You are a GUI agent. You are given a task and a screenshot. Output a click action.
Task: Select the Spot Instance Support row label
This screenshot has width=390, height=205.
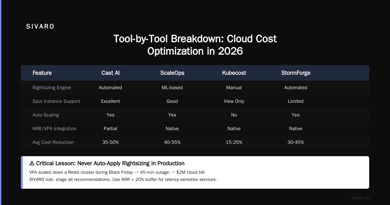click(x=56, y=101)
